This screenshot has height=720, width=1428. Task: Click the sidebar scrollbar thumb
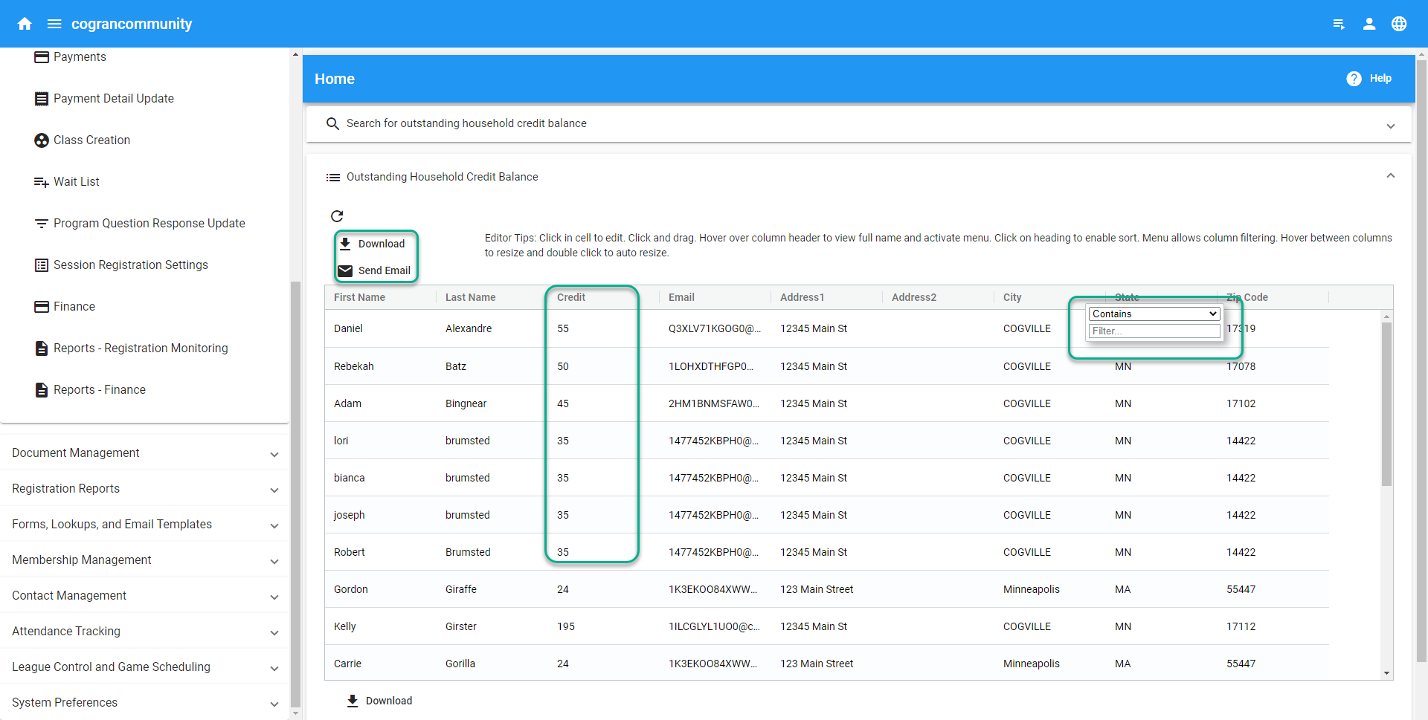(295, 494)
